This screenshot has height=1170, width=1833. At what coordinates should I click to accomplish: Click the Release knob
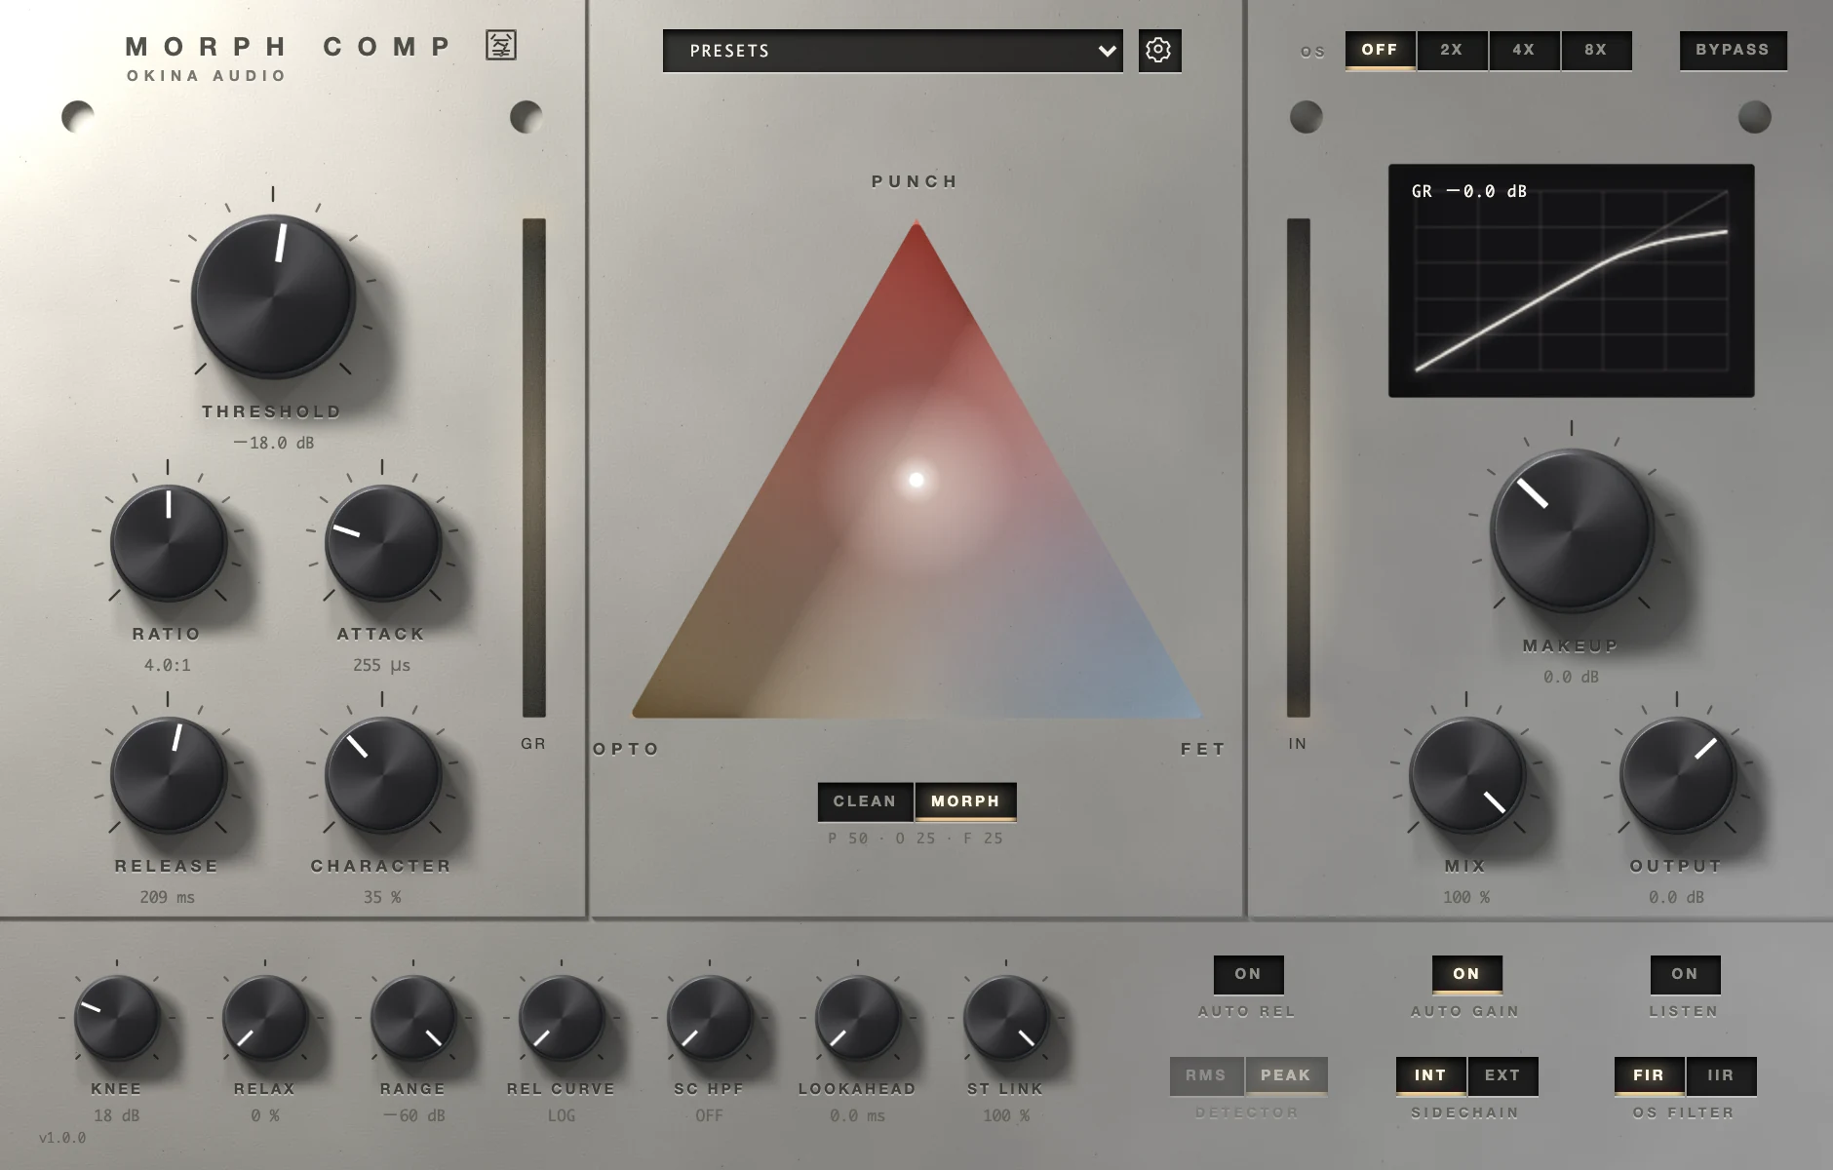pos(169,775)
